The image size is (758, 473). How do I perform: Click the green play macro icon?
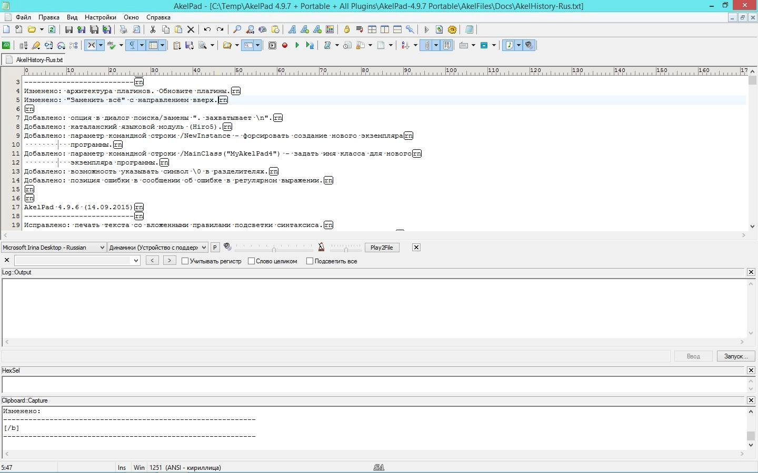point(297,45)
